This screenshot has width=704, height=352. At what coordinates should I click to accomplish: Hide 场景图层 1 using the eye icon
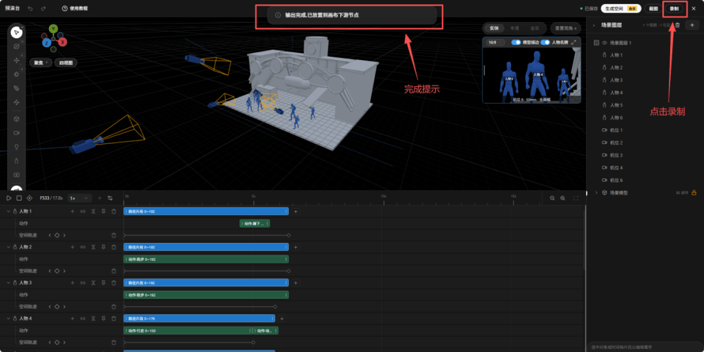click(x=604, y=42)
